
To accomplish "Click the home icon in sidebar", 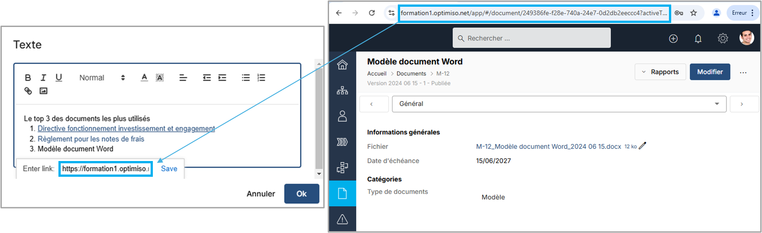I will click(342, 65).
